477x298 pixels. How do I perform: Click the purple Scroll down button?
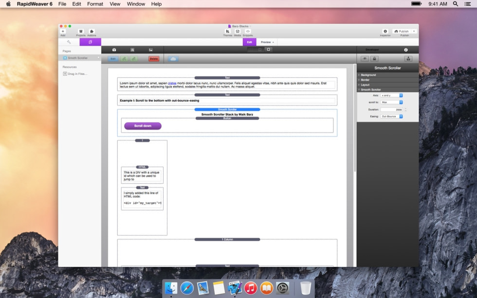tap(143, 126)
